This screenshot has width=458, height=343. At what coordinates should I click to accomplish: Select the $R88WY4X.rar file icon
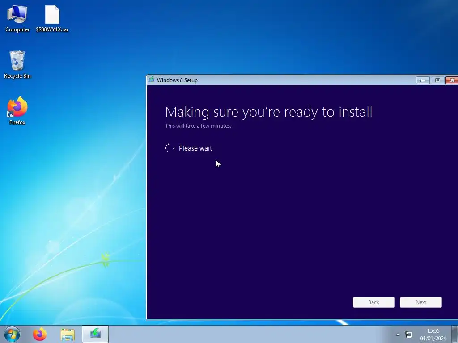click(x=52, y=19)
